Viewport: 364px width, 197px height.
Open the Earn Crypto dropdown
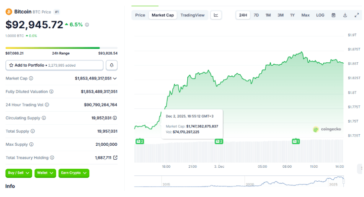pyautogui.click(x=74, y=173)
